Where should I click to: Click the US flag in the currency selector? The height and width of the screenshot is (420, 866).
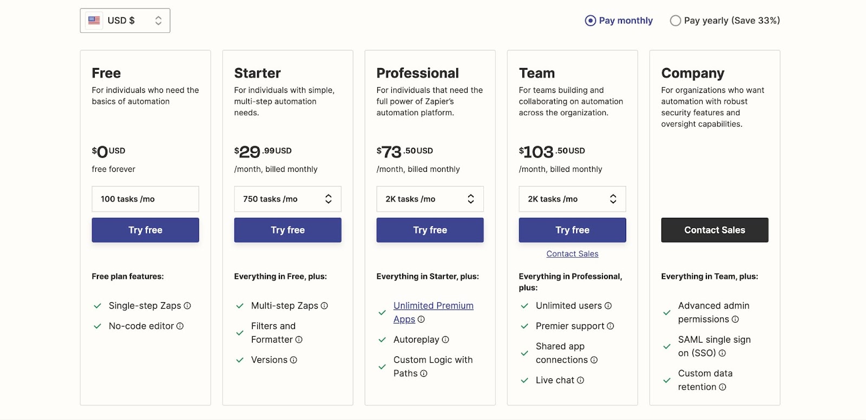click(x=94, y=20)
